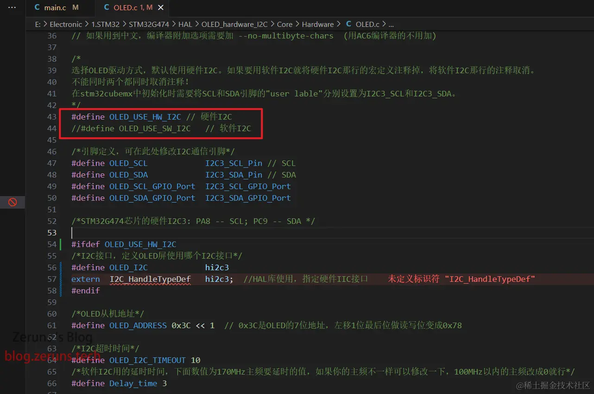This screenshot has height=394, width=594.
Task: Open the Core breadcrumb folder
Action: click(x=284, y=24)
